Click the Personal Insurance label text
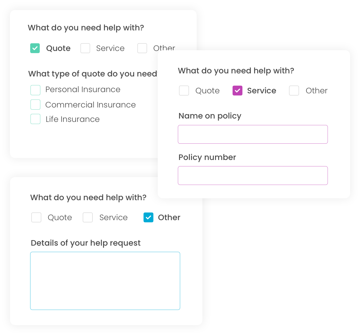This screenshot has width=360, height=335. pos(83,89)
